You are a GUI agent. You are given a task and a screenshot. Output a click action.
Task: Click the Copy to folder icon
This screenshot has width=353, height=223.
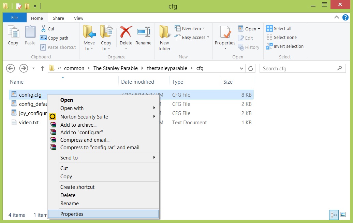pyautogui.click(x=106, y=31)
